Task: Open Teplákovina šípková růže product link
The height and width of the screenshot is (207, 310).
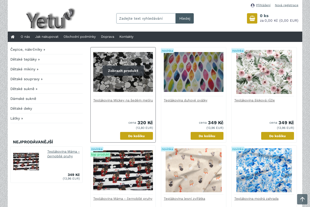Action: (x=254, y=100)
